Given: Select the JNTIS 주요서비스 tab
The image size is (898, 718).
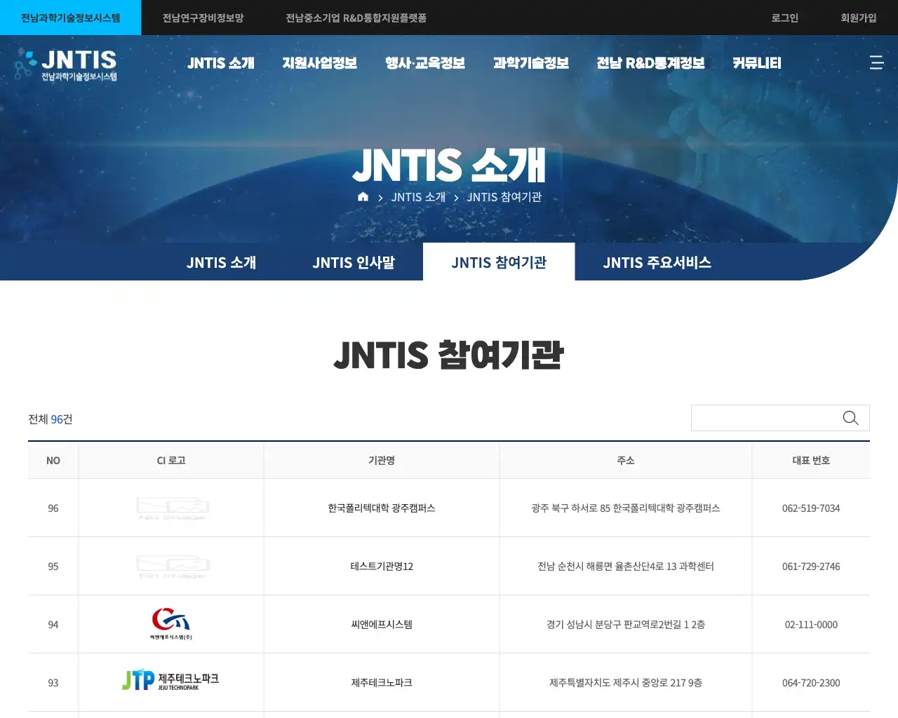Looking at the screenshot, I should coord(657,262).
